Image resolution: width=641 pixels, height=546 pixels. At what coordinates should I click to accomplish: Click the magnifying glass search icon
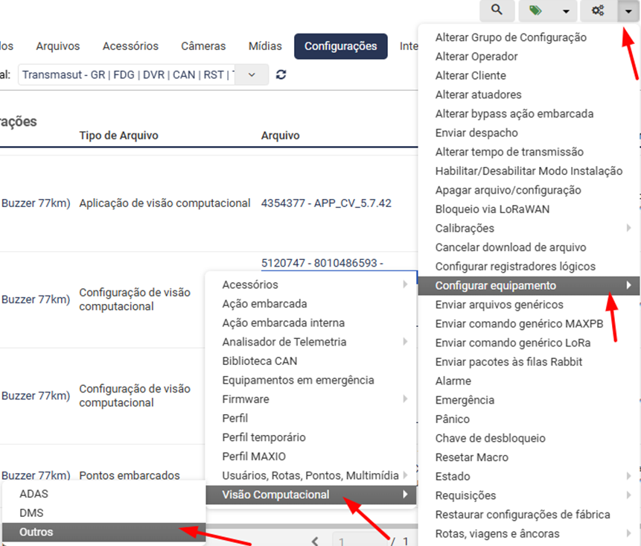(x=497, y=10)
